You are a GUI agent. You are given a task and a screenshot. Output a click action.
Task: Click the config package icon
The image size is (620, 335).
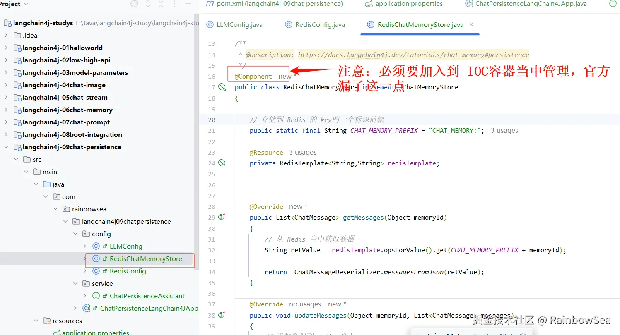click(86, 234)
